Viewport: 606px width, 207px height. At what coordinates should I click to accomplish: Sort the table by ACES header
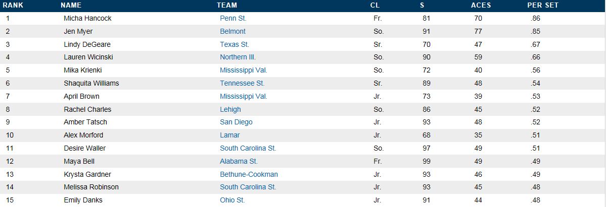[481, 6]
